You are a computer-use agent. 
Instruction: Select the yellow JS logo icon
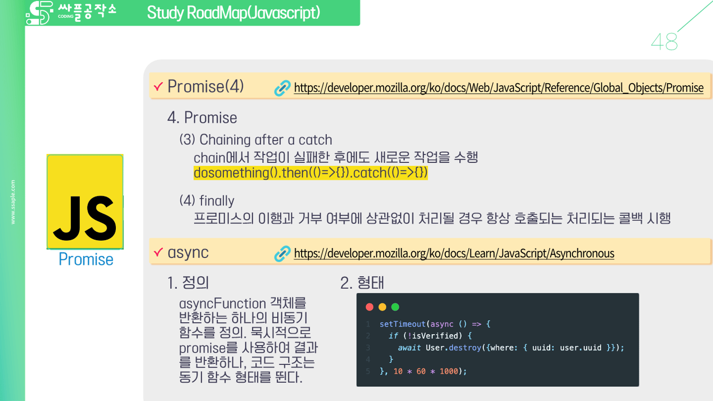coord(85,201)
